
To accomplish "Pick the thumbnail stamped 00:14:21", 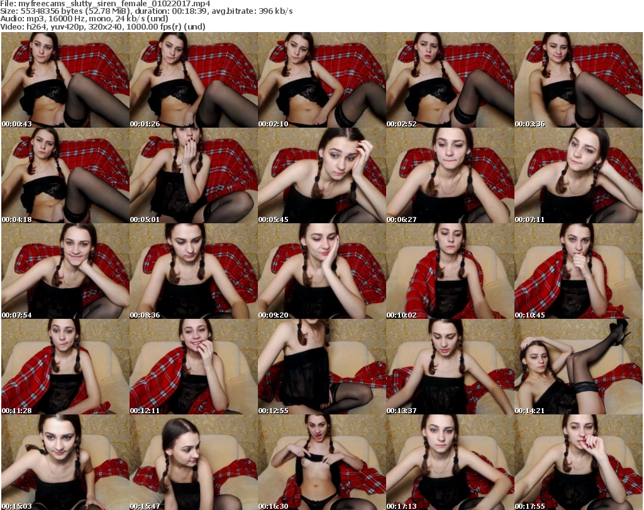I will pyautogui.click(x=579, y=367).
